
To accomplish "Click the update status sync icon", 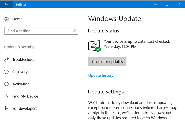I will 94,46.
